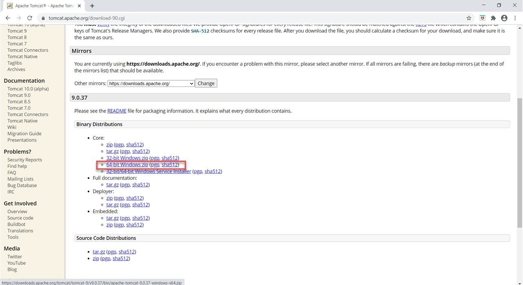Open the Migration Guide link
This screenshot has width=523, height=285.
coord(24,134)
